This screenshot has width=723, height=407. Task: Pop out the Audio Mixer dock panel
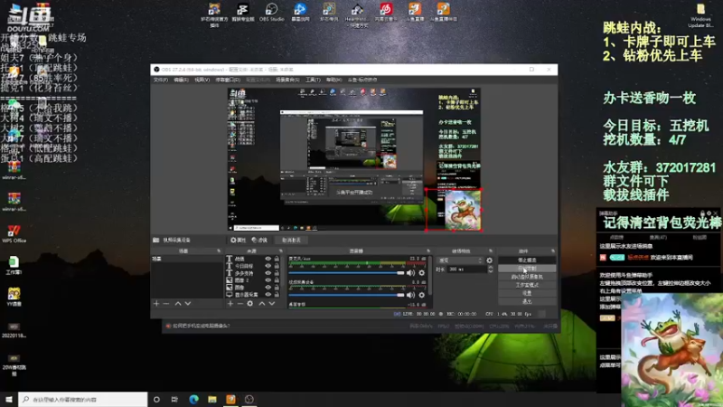428,251
